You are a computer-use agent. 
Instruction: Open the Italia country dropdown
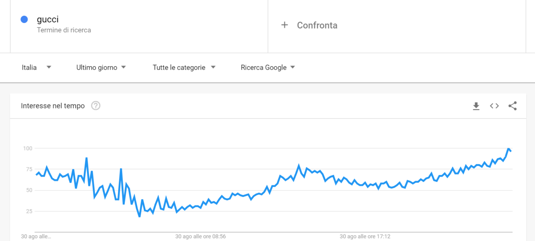click(x=37, y=68)
